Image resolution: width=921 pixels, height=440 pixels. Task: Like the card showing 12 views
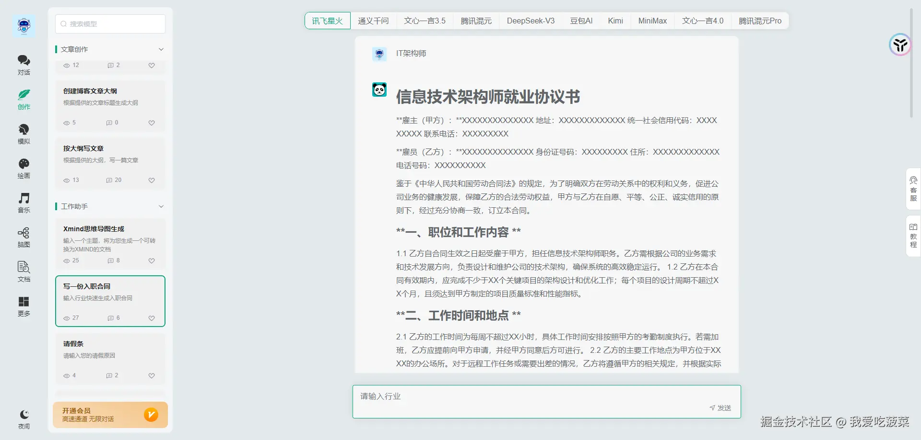click(152, 65)
